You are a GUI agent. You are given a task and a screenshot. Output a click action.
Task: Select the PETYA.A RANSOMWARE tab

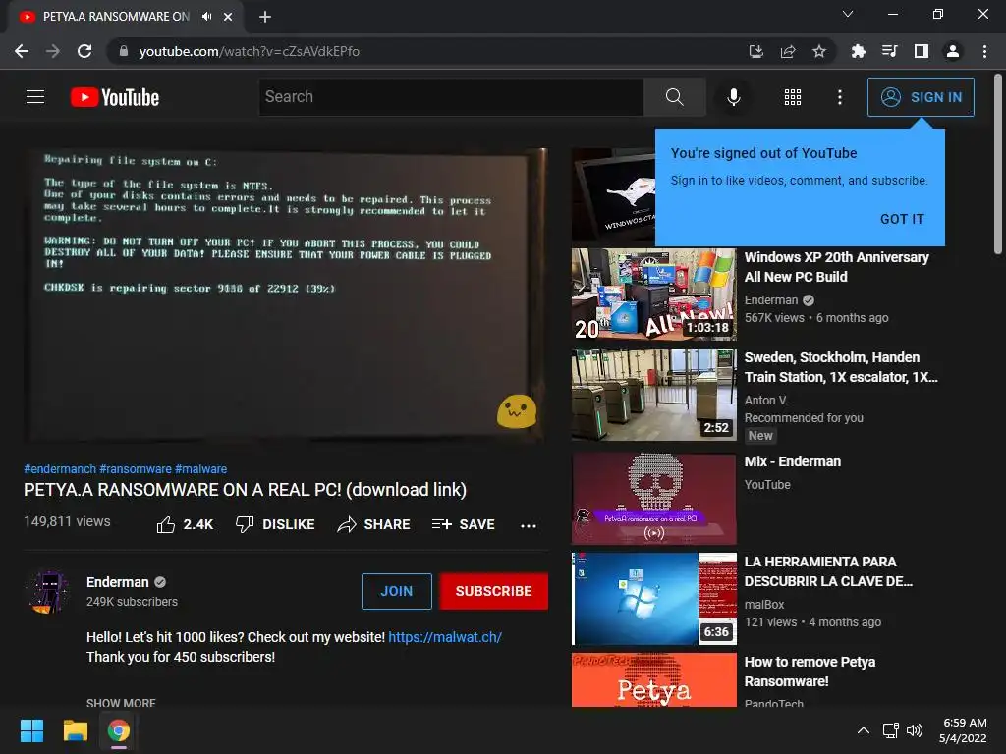116,17
